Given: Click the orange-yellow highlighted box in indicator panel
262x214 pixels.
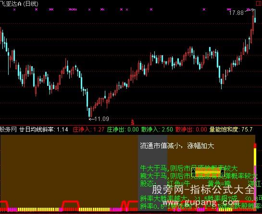Looking at the screenshot, I should coord(208,172).
